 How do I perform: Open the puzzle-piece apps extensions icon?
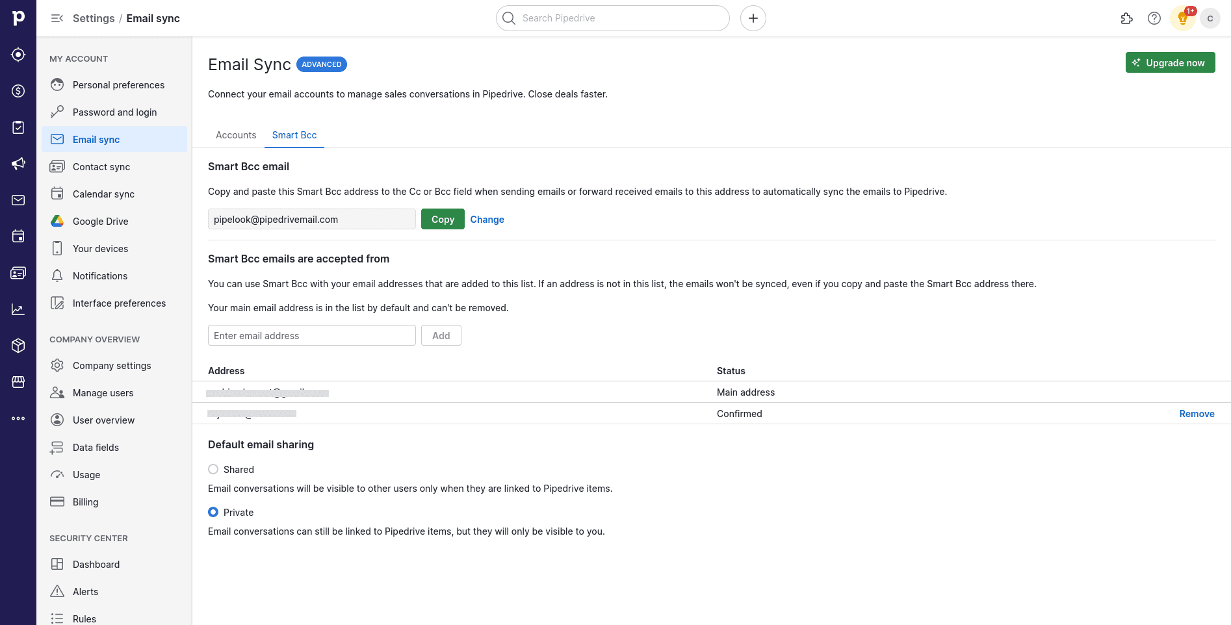(1127, 18)
